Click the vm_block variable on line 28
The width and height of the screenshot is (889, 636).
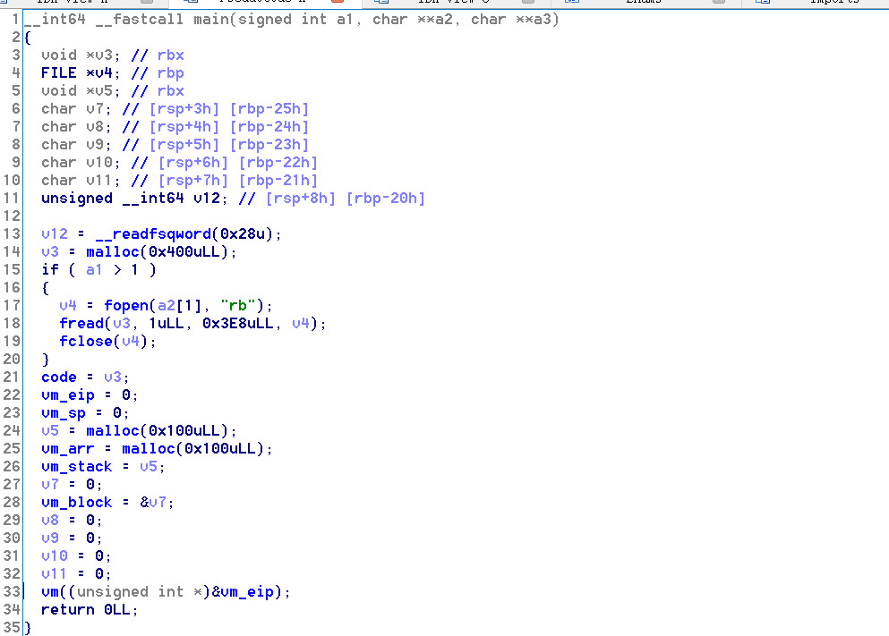[x=77, y=503]
